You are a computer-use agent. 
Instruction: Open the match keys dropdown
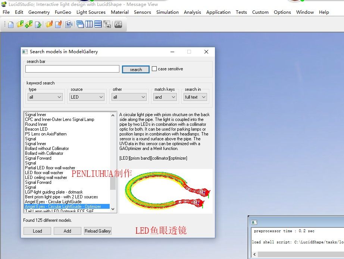click(x=165, y=97)
